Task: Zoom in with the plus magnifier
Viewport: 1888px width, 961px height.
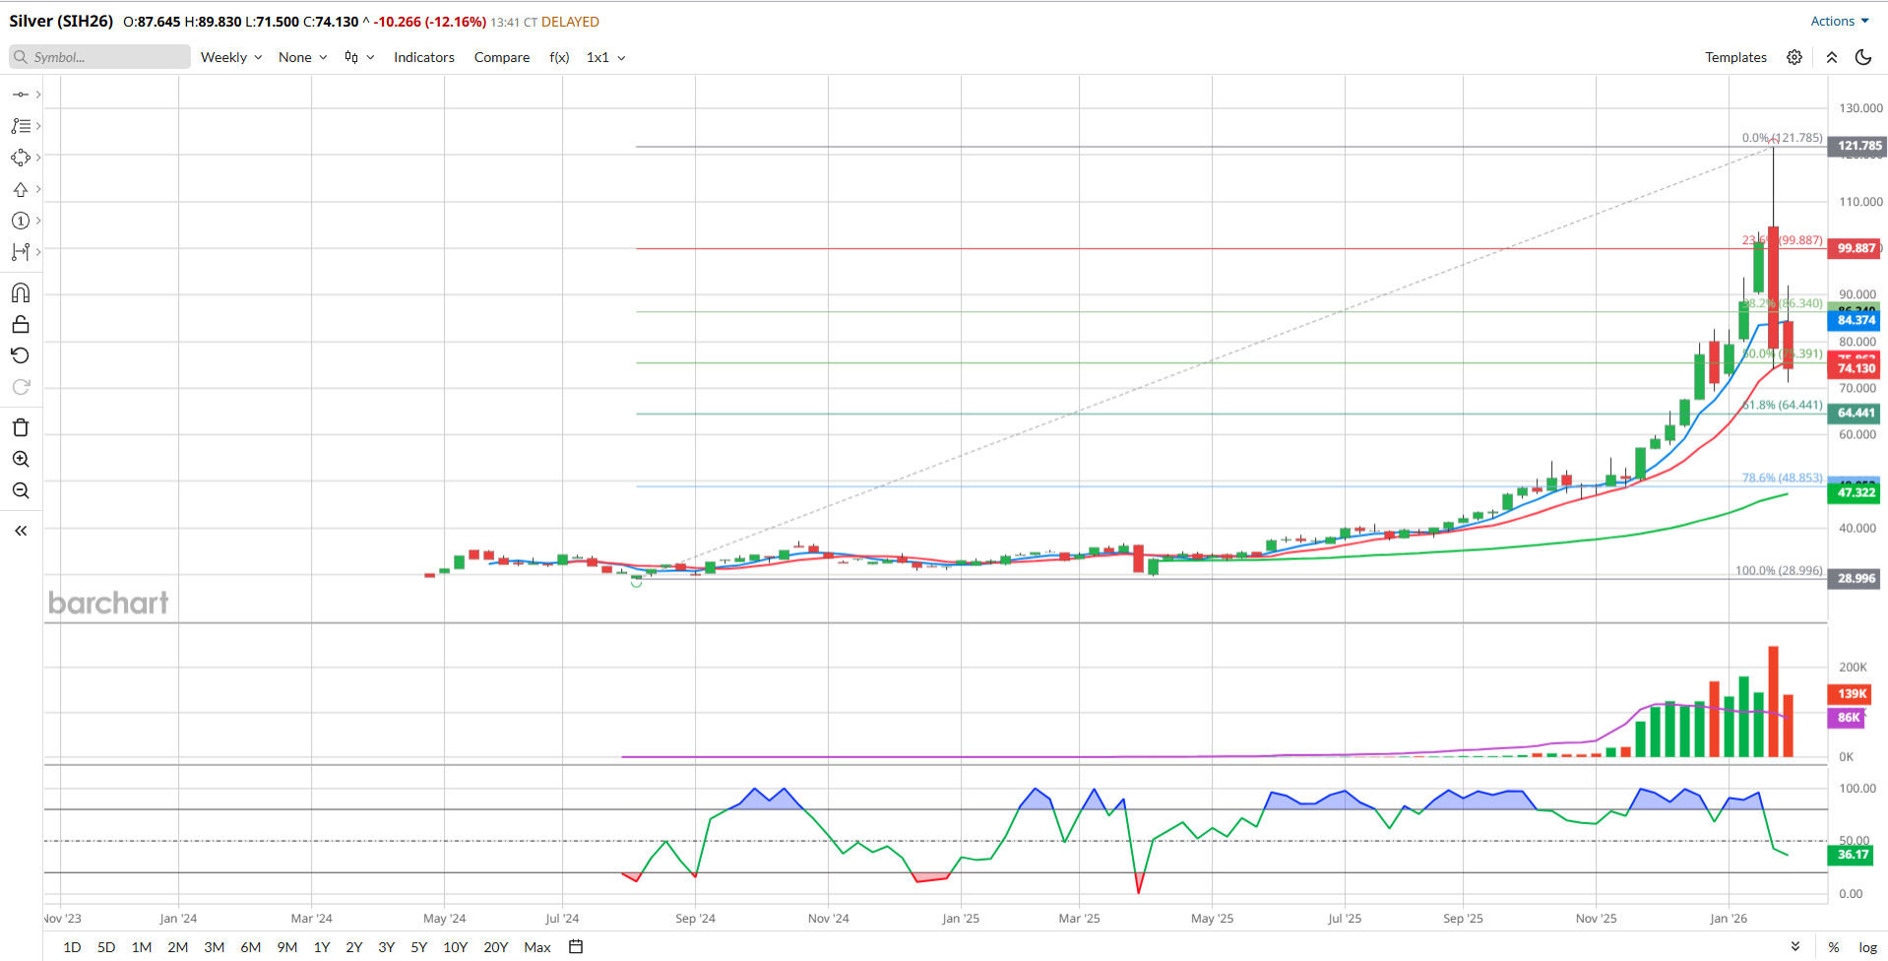Action: point(21,459)
